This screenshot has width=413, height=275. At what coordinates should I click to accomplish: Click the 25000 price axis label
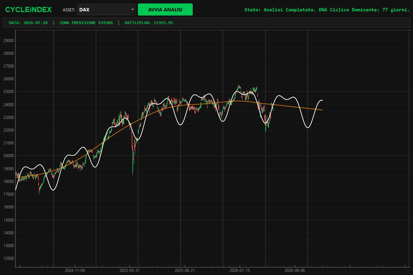(x=8, y=92)
